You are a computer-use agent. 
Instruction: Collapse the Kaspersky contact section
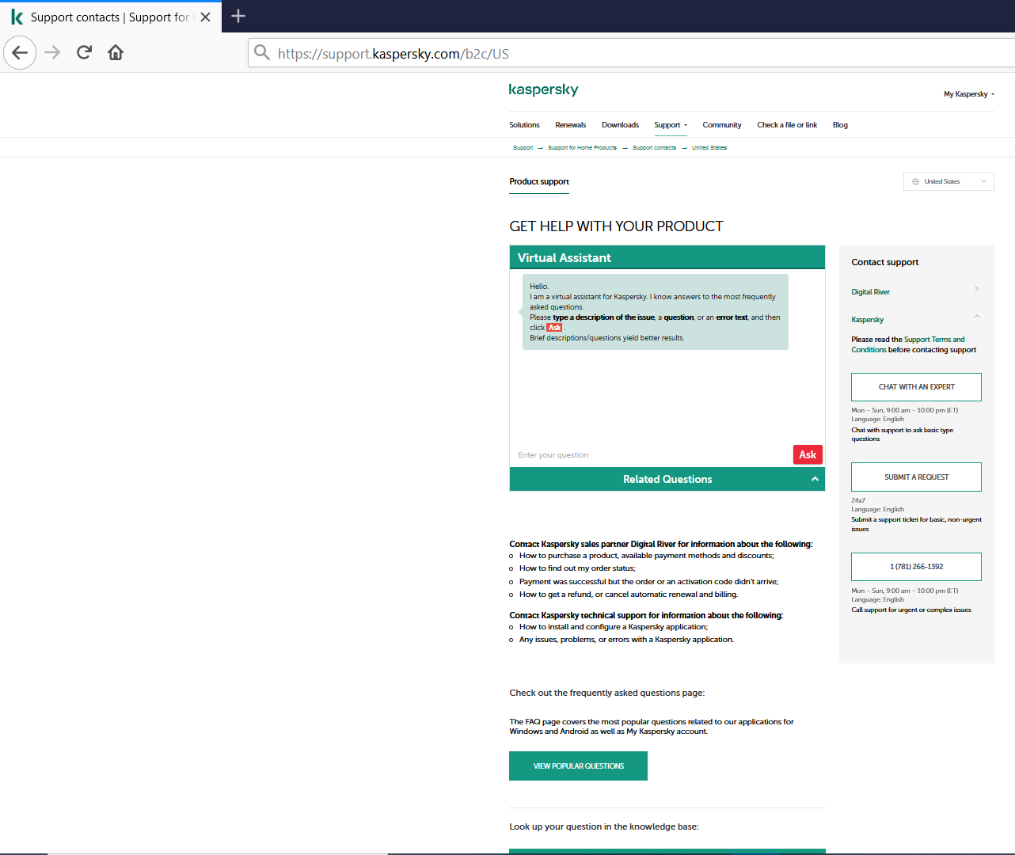coord(916,319)
